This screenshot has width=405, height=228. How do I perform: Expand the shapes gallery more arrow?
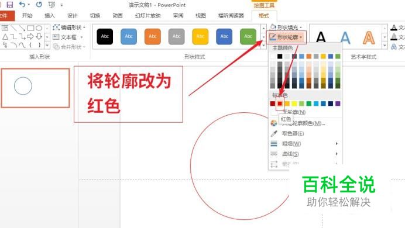click(47, 45)
